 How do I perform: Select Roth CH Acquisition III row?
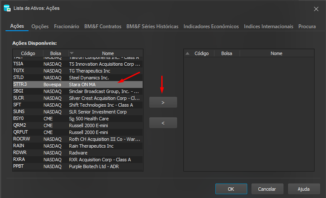coord(78,139)
